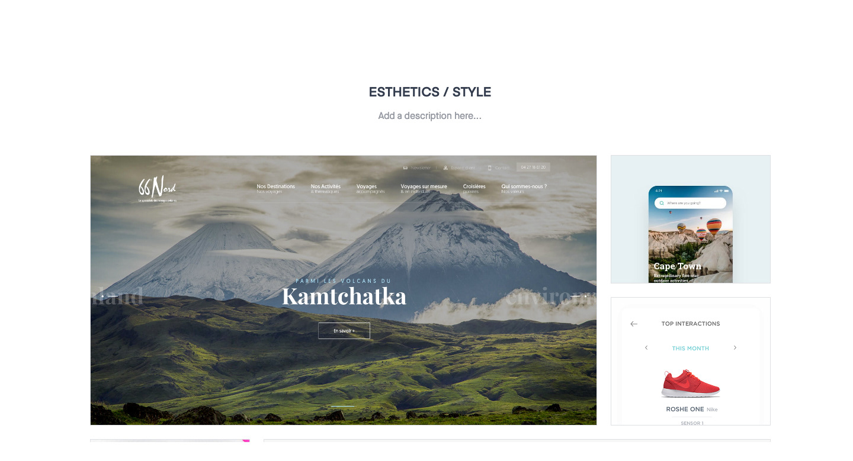Click the search magnifier icon in phone mockup

(662, 203)
